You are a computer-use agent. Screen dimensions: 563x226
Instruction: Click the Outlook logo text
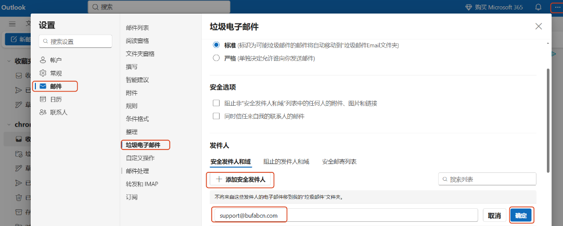(14, 7)
